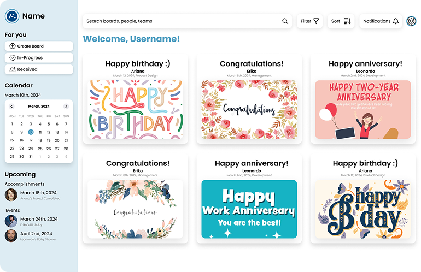Click the Create Board button
The height and width of the screenshot is (272, 421).
[39, 46]
